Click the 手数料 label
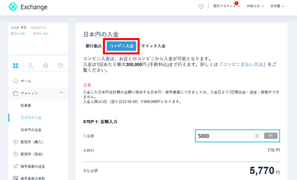The image size is (297, 180). 89,151
